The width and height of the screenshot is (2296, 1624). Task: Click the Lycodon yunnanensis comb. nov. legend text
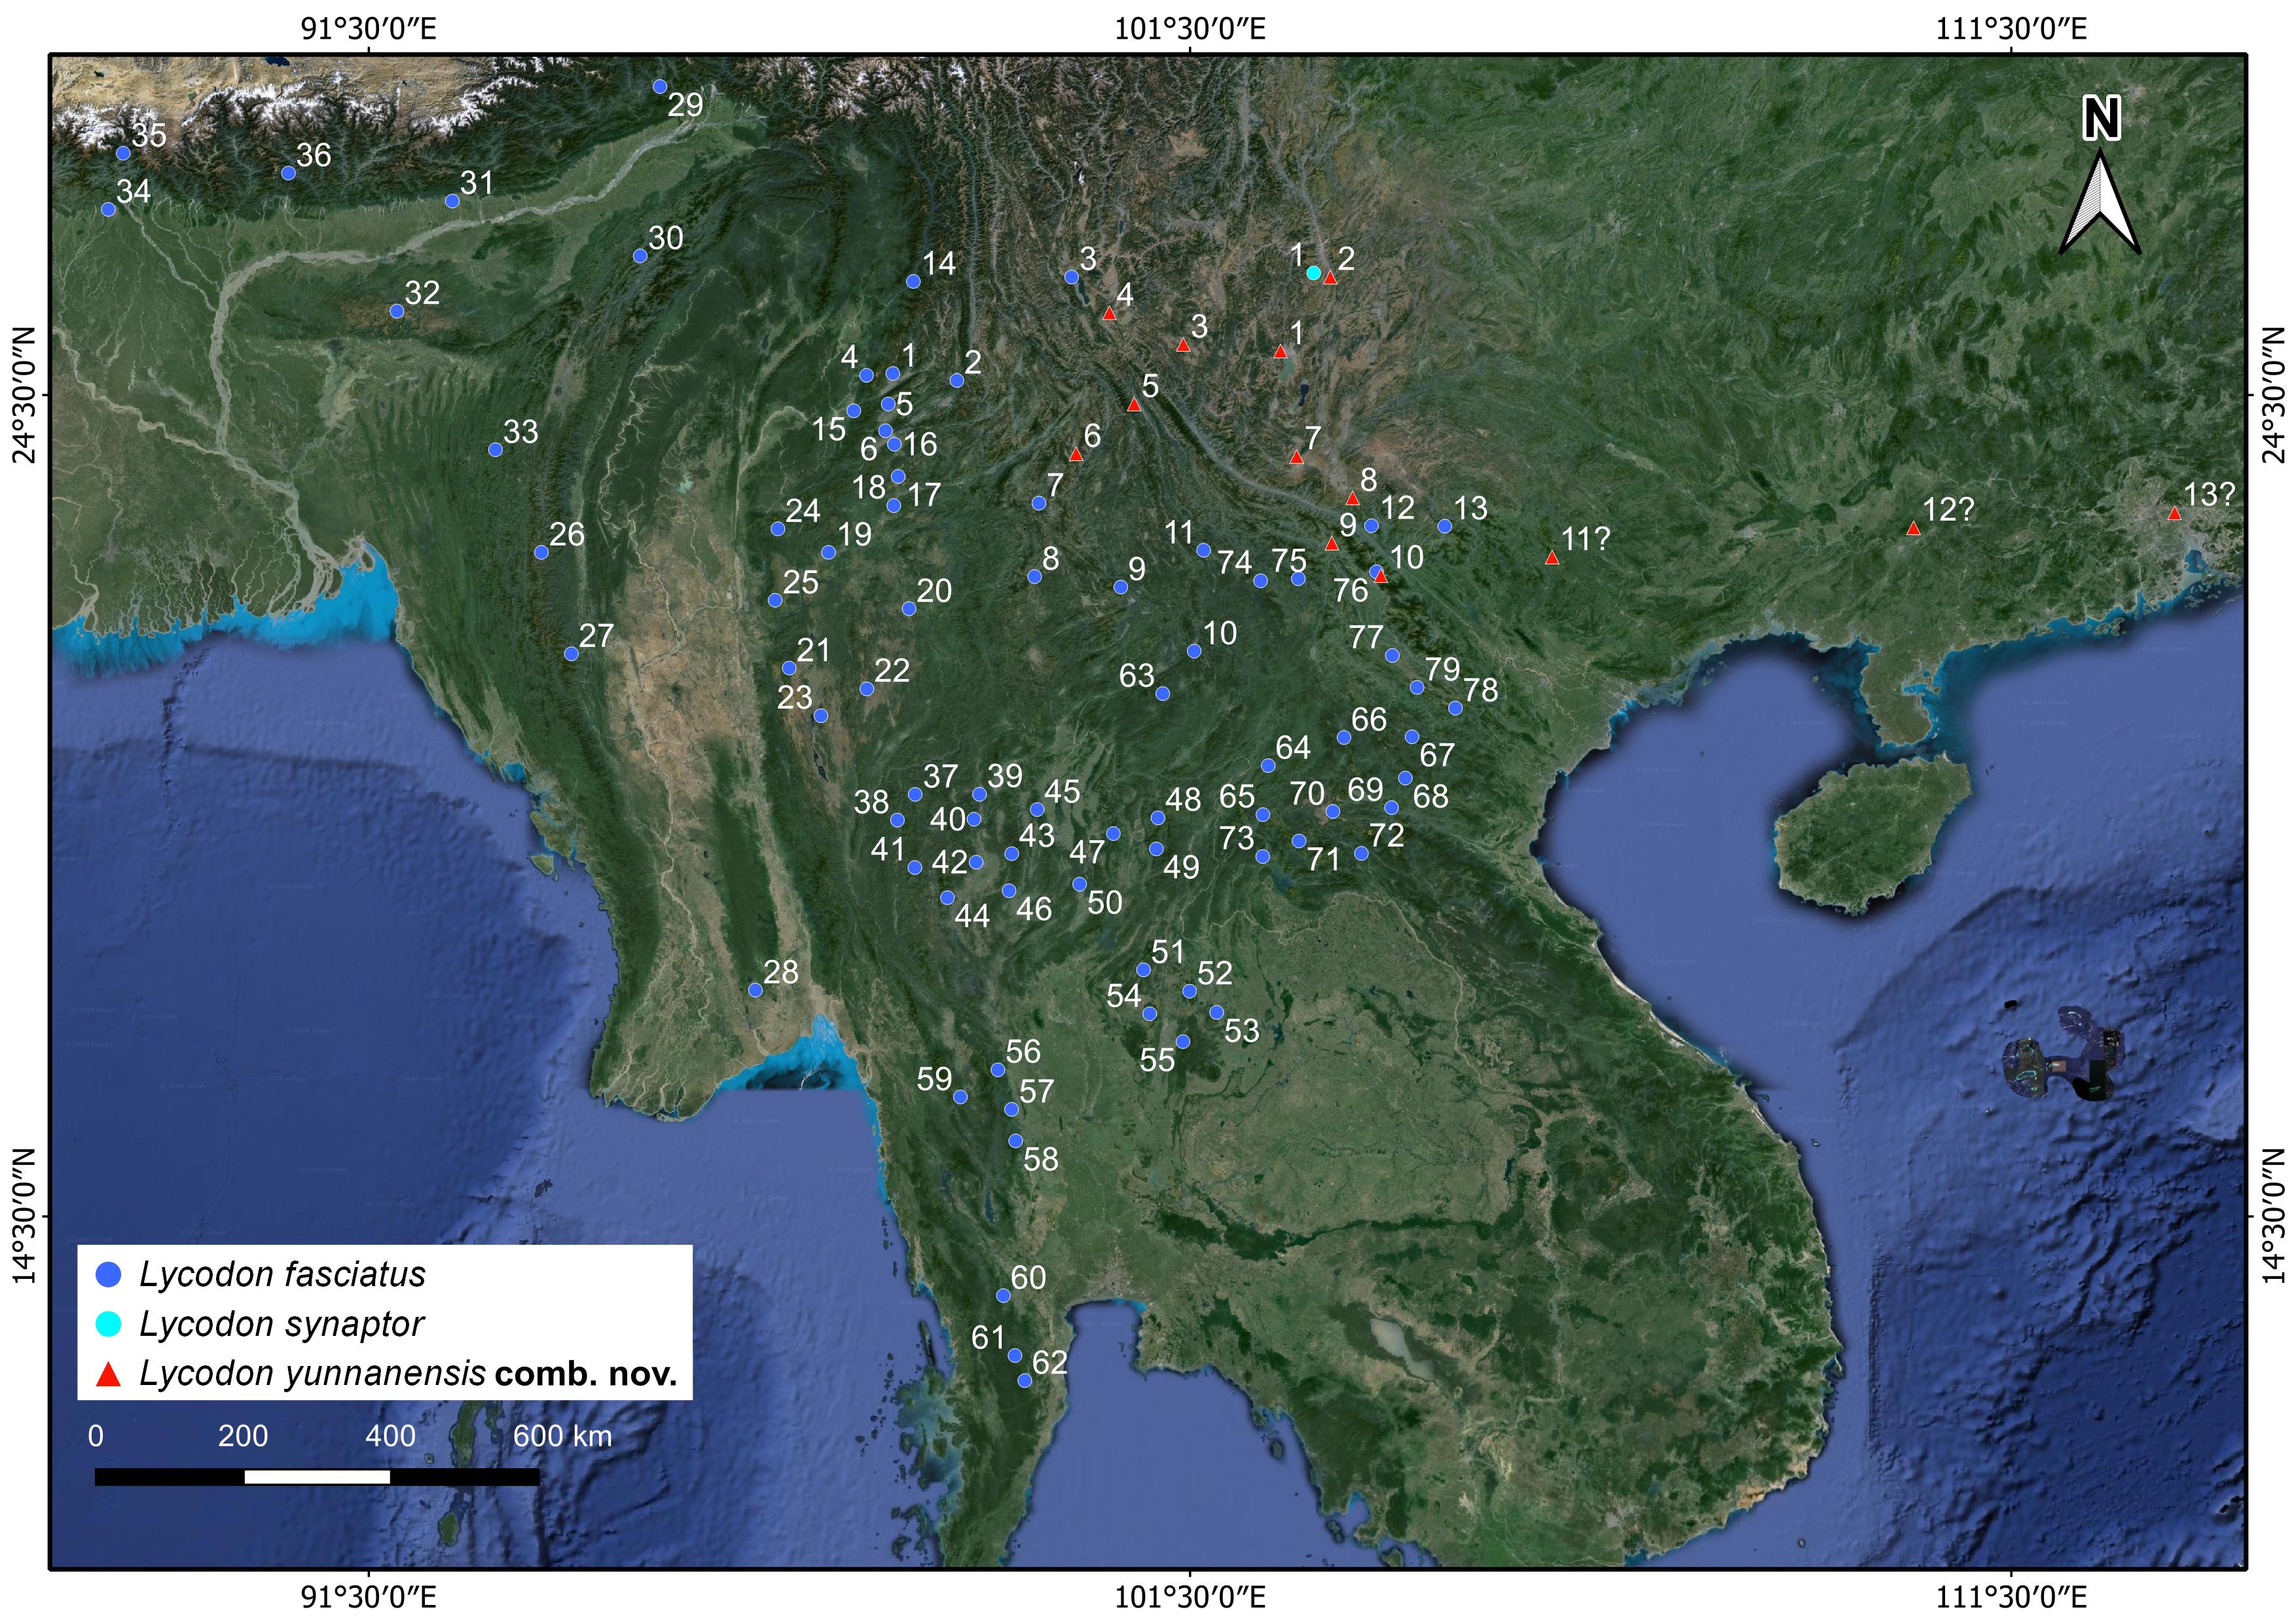pyautogui.click(x=408, y=1375)
